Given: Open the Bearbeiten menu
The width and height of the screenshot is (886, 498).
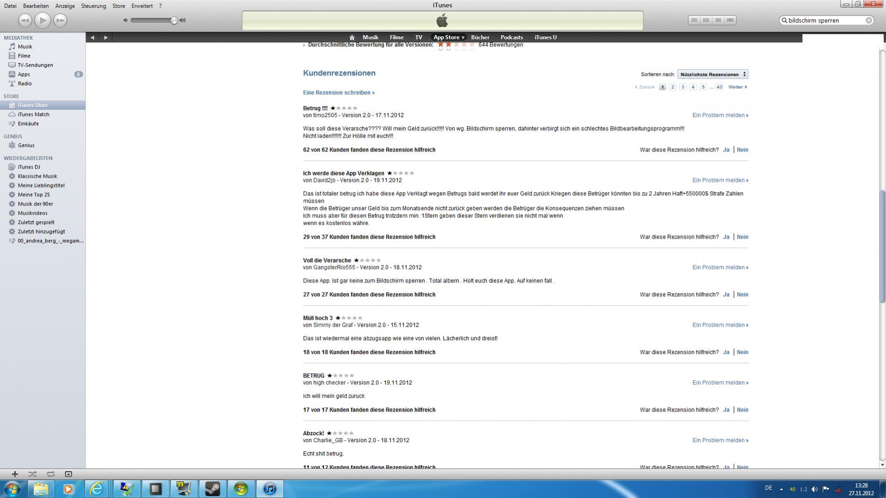Looking at the screenshot, I should coord(36,6).
